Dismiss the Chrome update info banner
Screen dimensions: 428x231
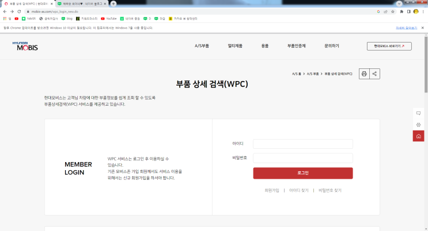(423, 28)
